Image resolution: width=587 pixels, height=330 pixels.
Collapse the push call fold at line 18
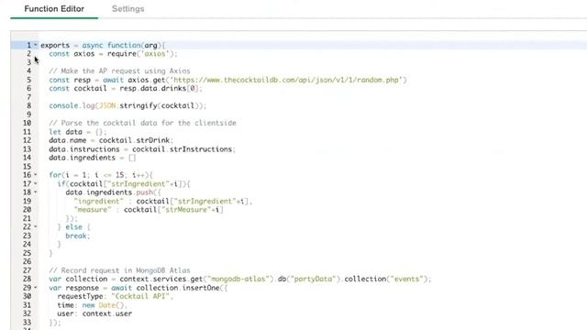point(36,192)
